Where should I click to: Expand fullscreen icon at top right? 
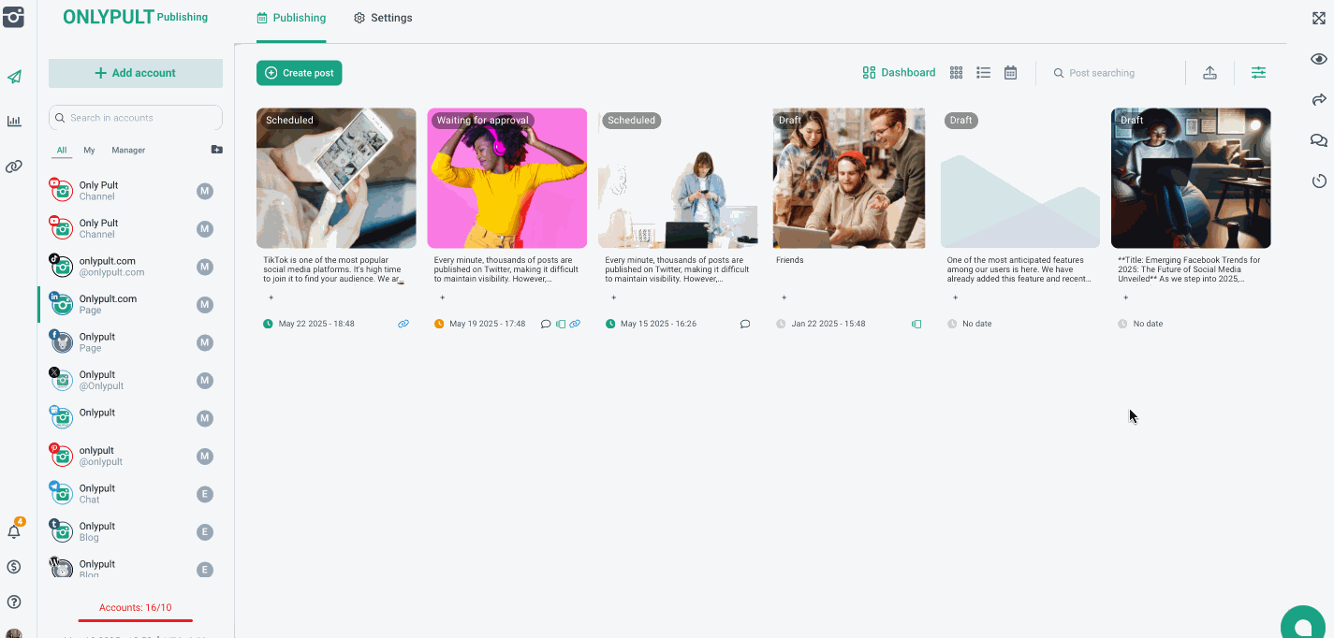(x=1319, y=18)
